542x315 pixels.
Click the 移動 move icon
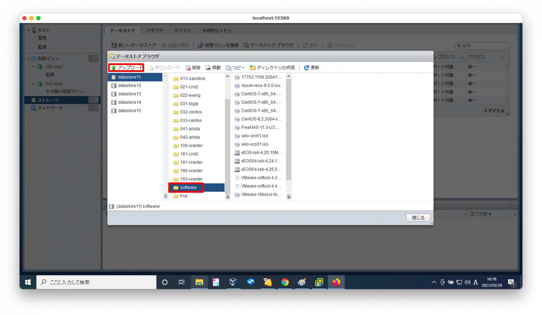click(x=209, y=67)
